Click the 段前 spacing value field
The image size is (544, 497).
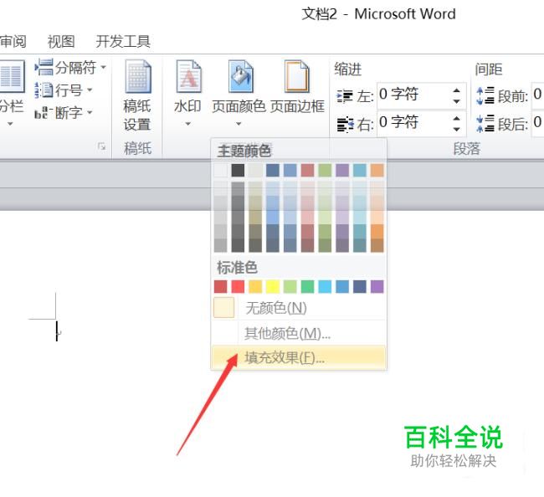tap(537, 95)
